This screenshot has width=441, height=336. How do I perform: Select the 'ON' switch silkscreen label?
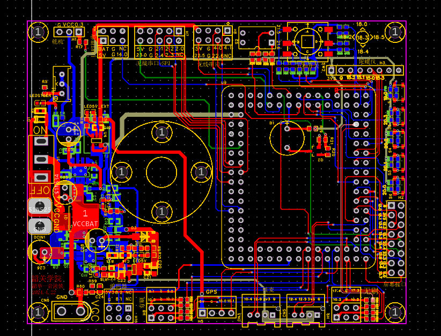pos(40,130)
